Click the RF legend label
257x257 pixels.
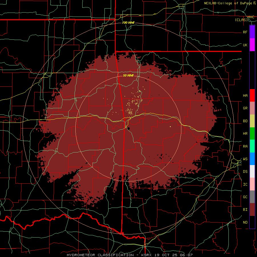coord(245,32)
